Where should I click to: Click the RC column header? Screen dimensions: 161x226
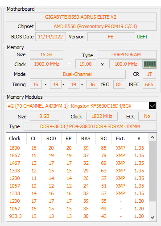click(x=103, y=138)
